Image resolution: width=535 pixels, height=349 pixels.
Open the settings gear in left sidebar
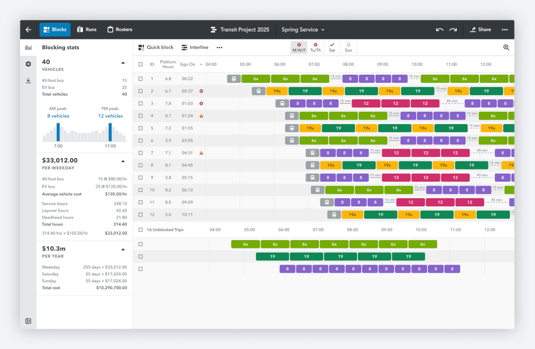pyautogui.click(x=28, y=64)
